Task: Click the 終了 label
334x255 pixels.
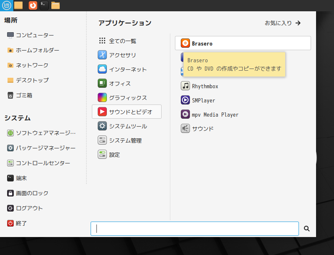Action: [x=21, y=223]
